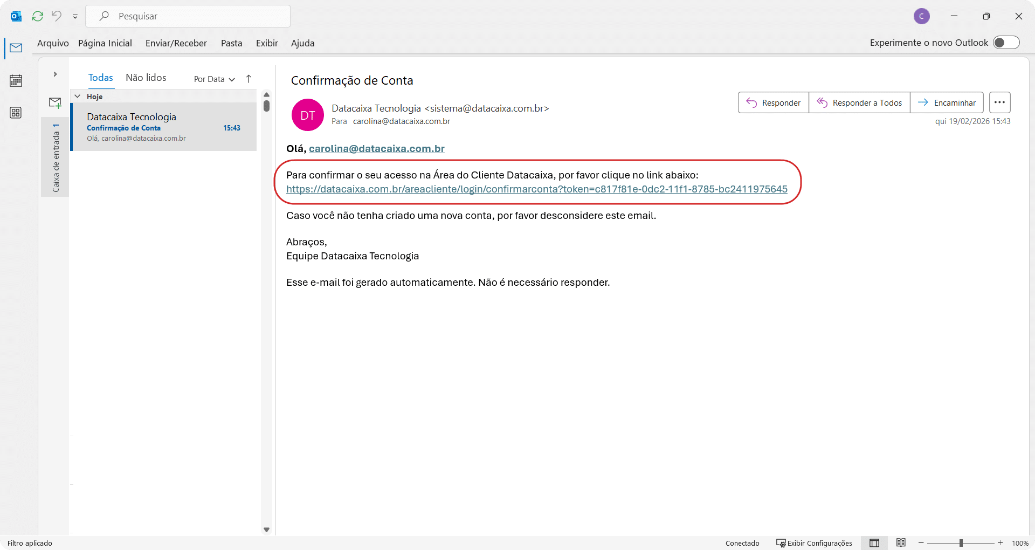Open the more actions ellipsis button
This screenshot has height=550, width=1035.
tap(999, 102)
